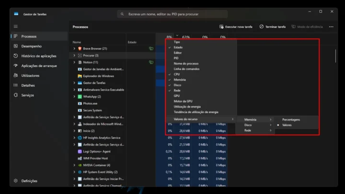Select the Valores radio option

click(287, 125)
